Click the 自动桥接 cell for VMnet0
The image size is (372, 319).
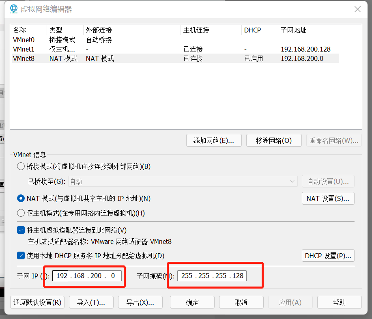click(x=99, y=40)
